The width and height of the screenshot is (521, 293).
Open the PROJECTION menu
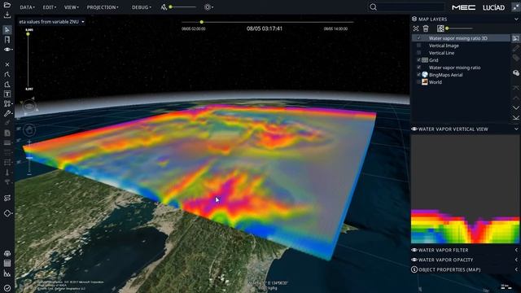click(x=103, y=7)
